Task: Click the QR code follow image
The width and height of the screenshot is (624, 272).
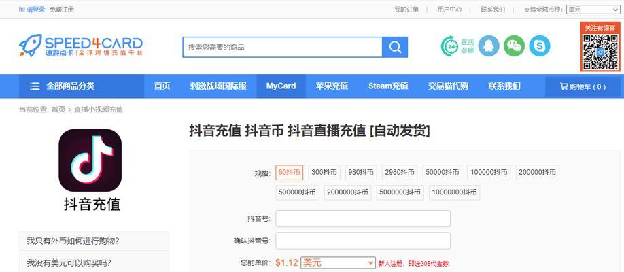Action: 600,47
